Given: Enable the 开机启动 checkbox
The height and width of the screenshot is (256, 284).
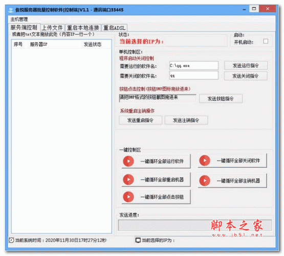Looking at the screenshot, I should (266, 41).
